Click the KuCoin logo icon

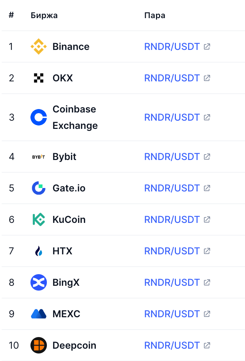pos(39,219)
